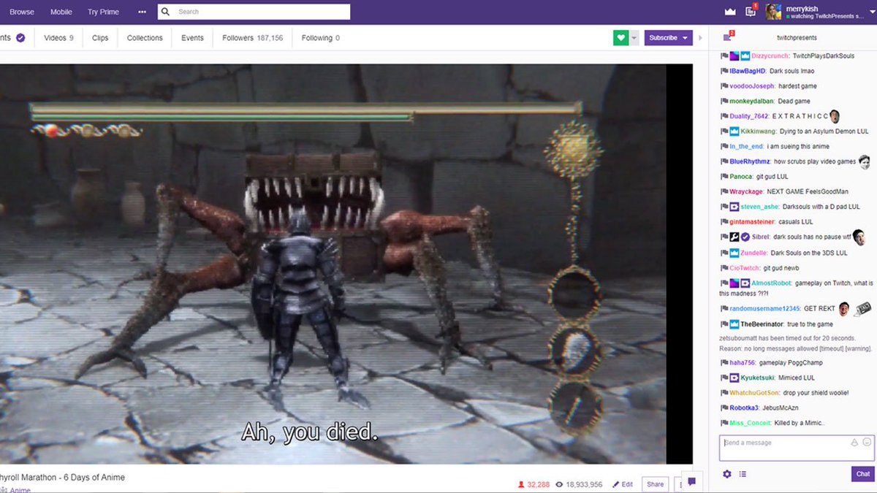Click merrykish profile avatar
Image resolution: width=877 pixels, height=493 pixels.
tap(773, 12)
